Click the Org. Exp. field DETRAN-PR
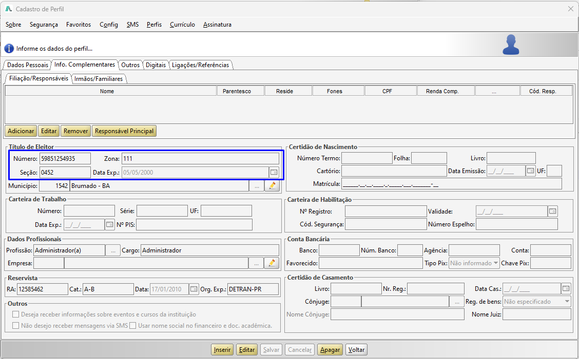The width and height of the screenshot is (579, 359). click(x=253, y=289)
